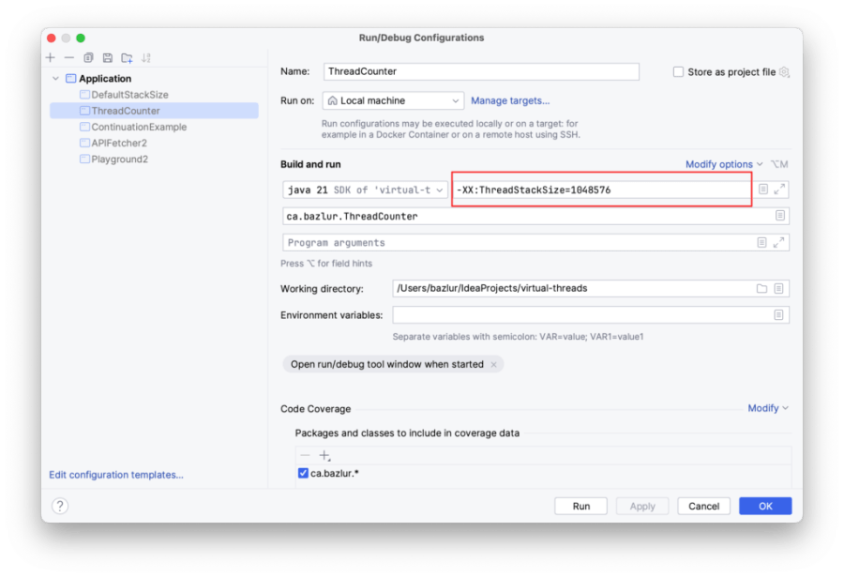Open java 21 SDK dropdown

(x=365, y=190)
